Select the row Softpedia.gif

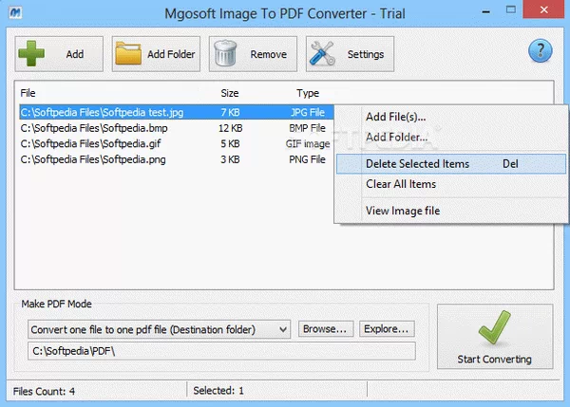(x=177, y=144)
